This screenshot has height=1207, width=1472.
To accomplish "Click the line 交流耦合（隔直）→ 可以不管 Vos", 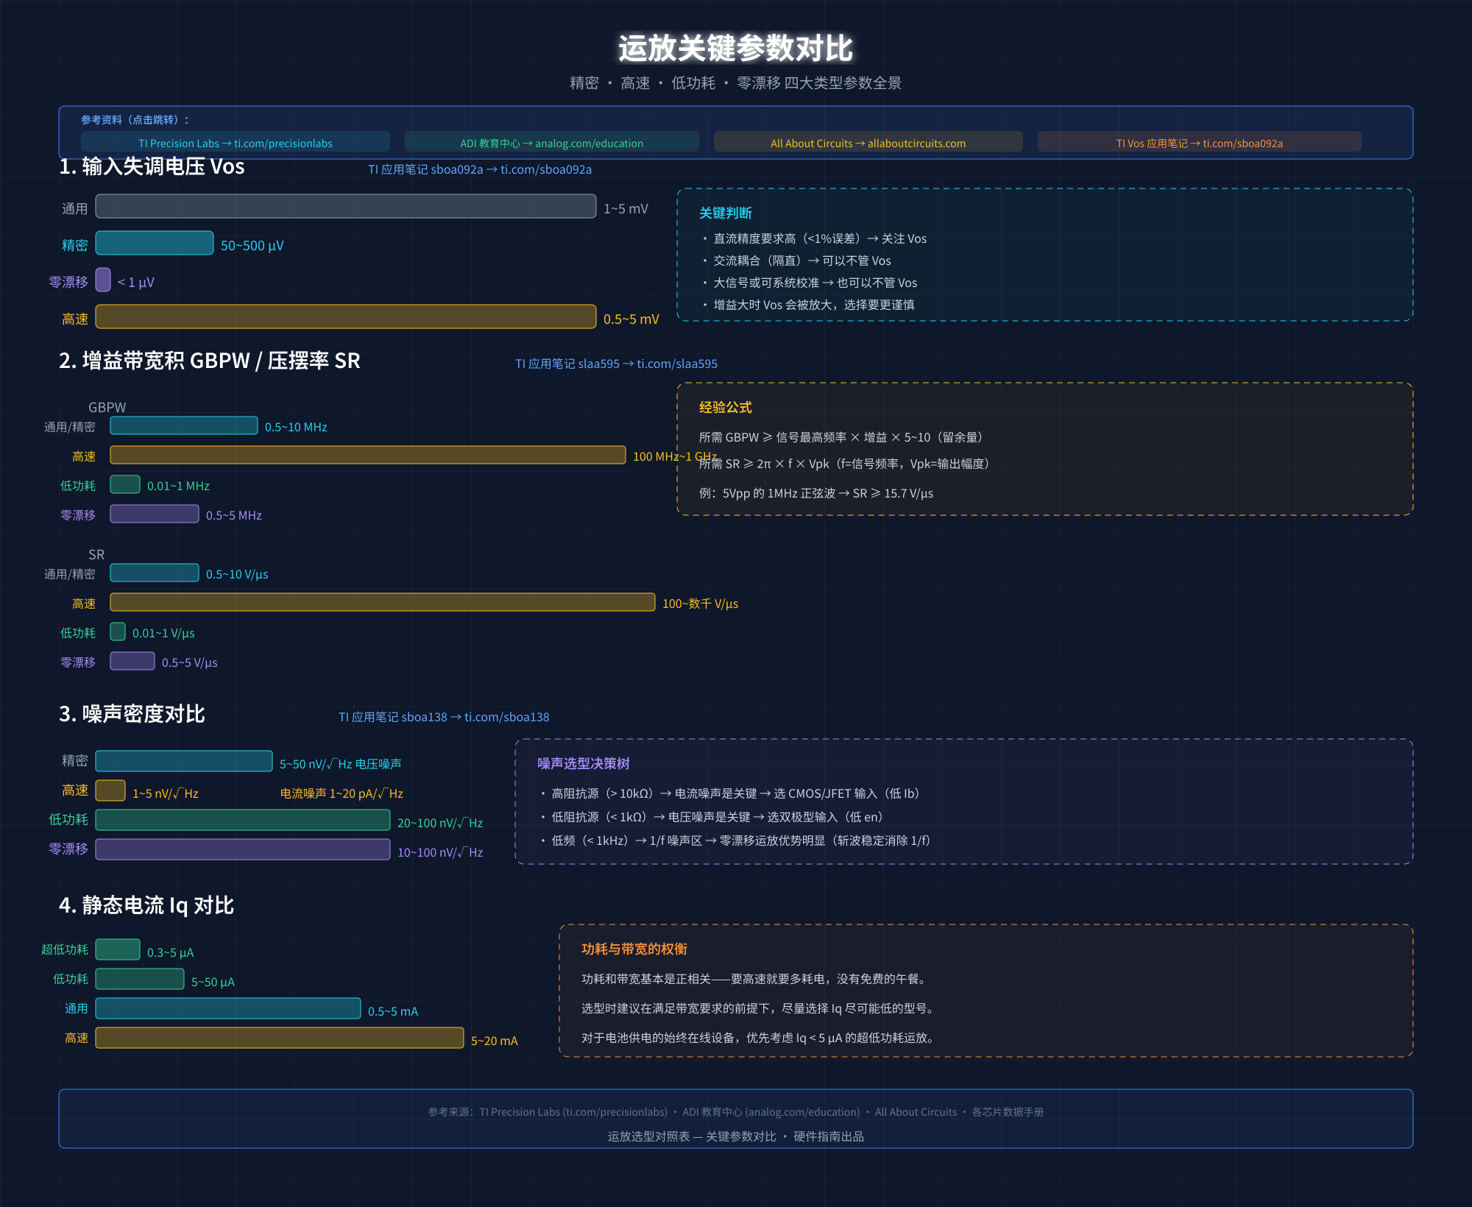I will [x=796, y=261].
